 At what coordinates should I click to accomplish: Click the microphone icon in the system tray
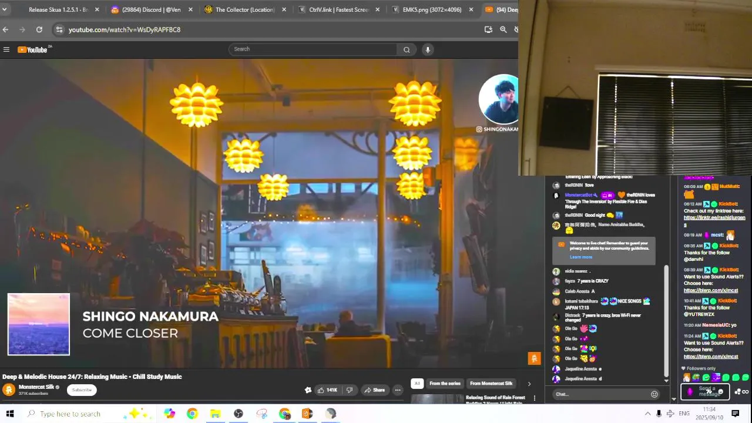coord(659,414)
